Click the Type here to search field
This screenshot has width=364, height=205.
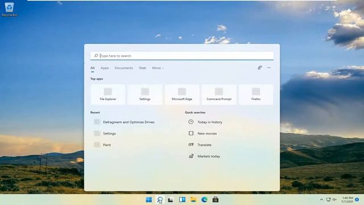[x=182, y=56]
